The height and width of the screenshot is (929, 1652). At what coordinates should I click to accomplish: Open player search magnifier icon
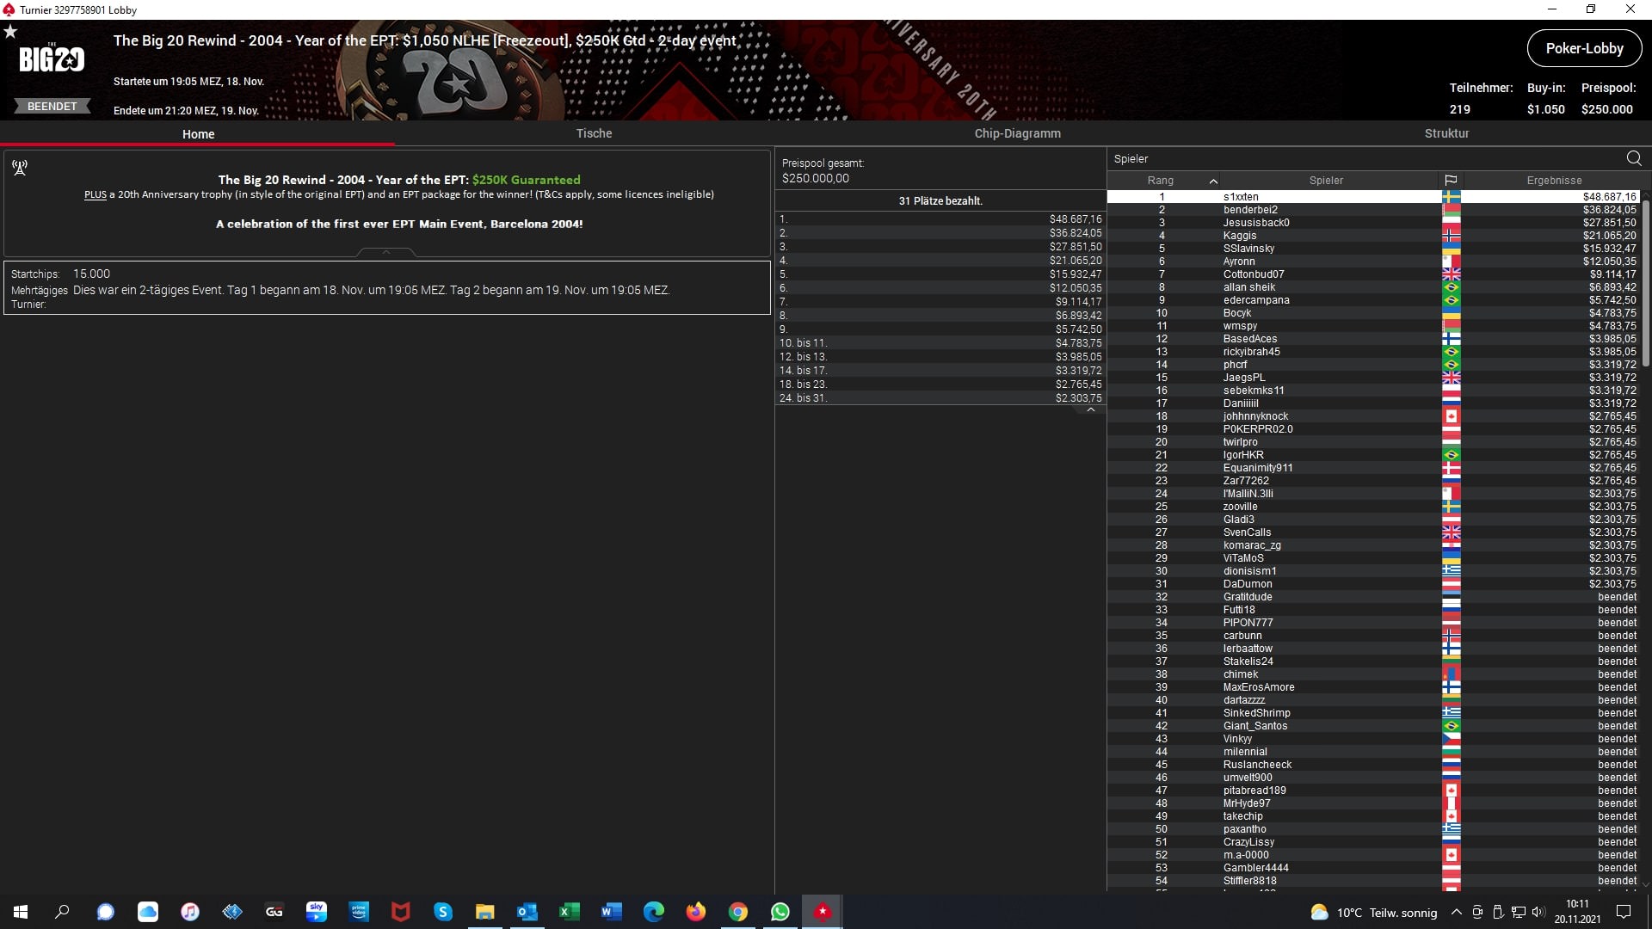click(x=1634, y=158)
